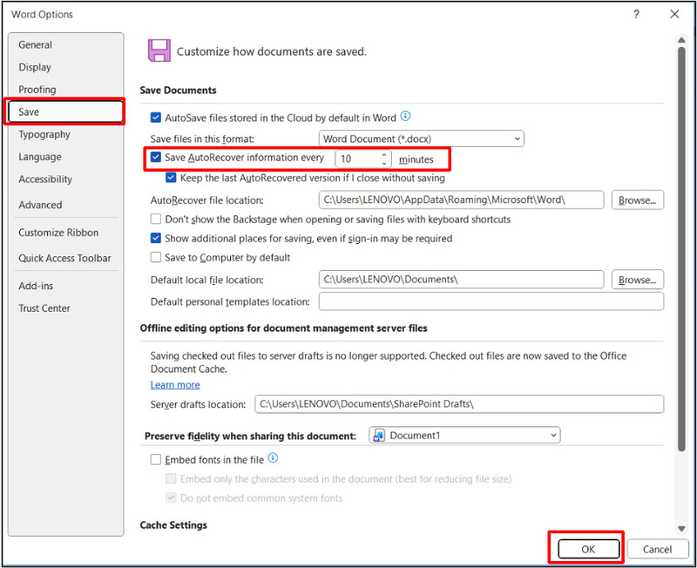Viewport: 697px width, 568px height.
Task: Click the purple floppy disk save icon
Action: click(x=159, y=51)
